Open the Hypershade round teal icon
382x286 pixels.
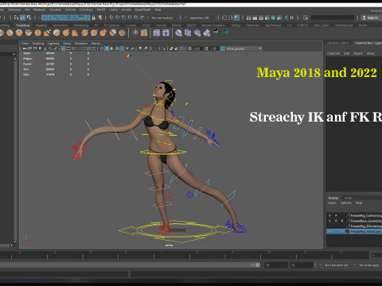coord(273,17)
